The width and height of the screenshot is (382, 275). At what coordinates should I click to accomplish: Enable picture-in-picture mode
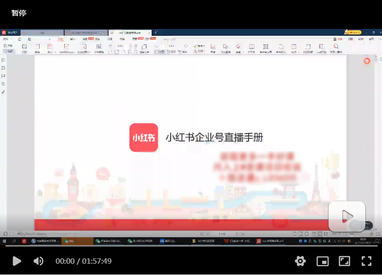tap(322, 261)
